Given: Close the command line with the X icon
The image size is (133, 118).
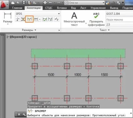Looking at the screenshot, I should (x=19, y=115).
